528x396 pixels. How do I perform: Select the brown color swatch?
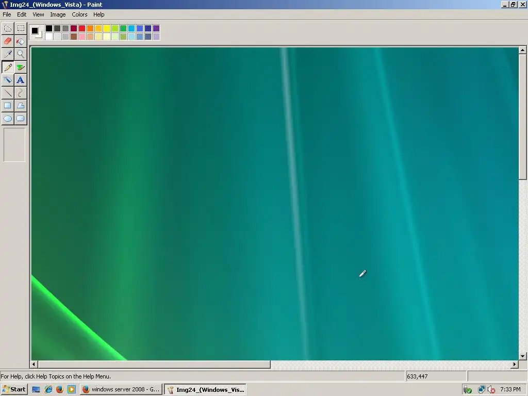74,37
